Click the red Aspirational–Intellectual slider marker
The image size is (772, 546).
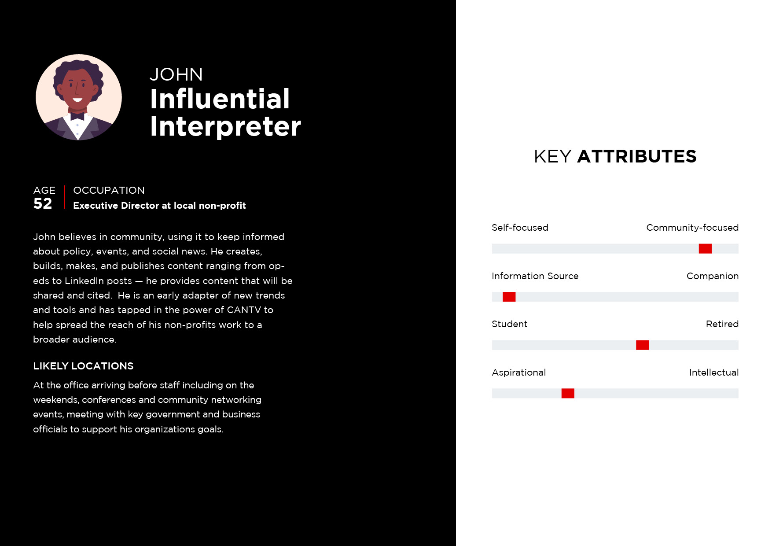click(x=568, y=393)
